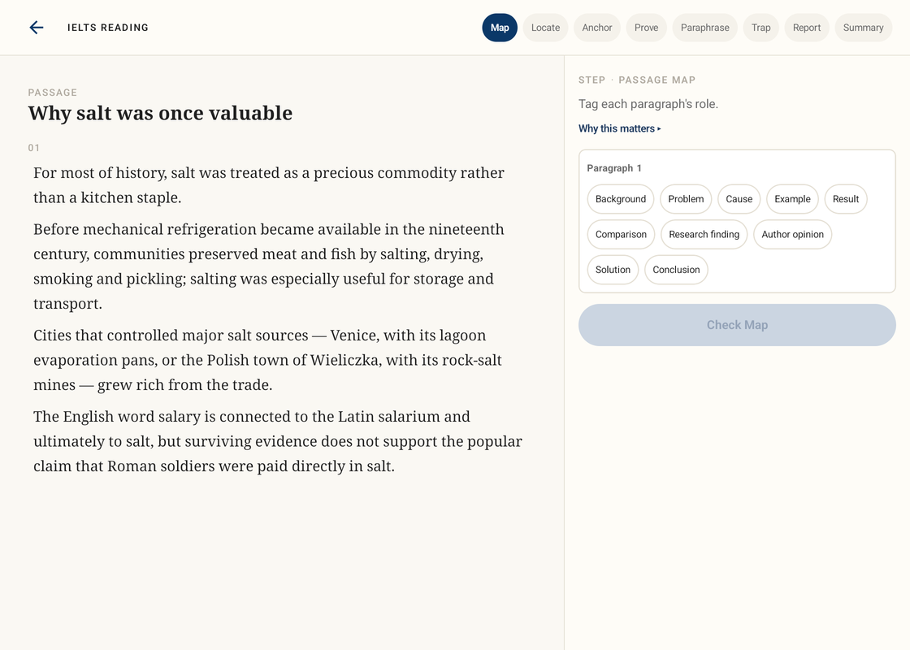The image size is (910, 650).
Task: Open the Report step tab
Action: tap(807, 28)
